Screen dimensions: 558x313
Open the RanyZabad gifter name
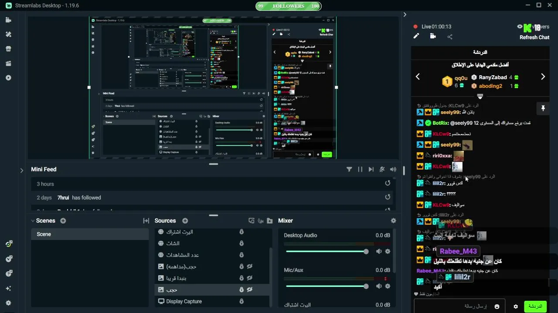coord(493,77)
